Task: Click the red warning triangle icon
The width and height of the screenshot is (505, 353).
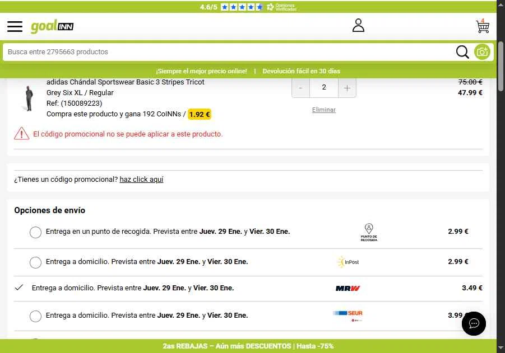Action: pyautogui.click(x=21, y=133)
